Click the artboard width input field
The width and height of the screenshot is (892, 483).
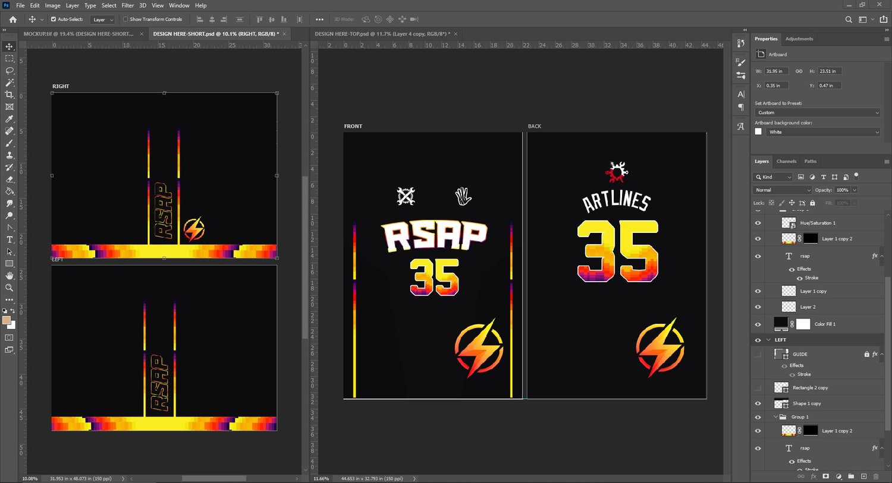(x=777, y=71)
